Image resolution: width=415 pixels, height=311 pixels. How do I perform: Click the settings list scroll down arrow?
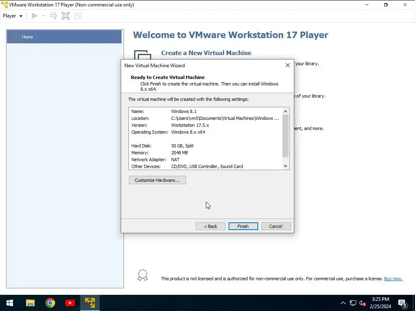(x=285, y=166)
